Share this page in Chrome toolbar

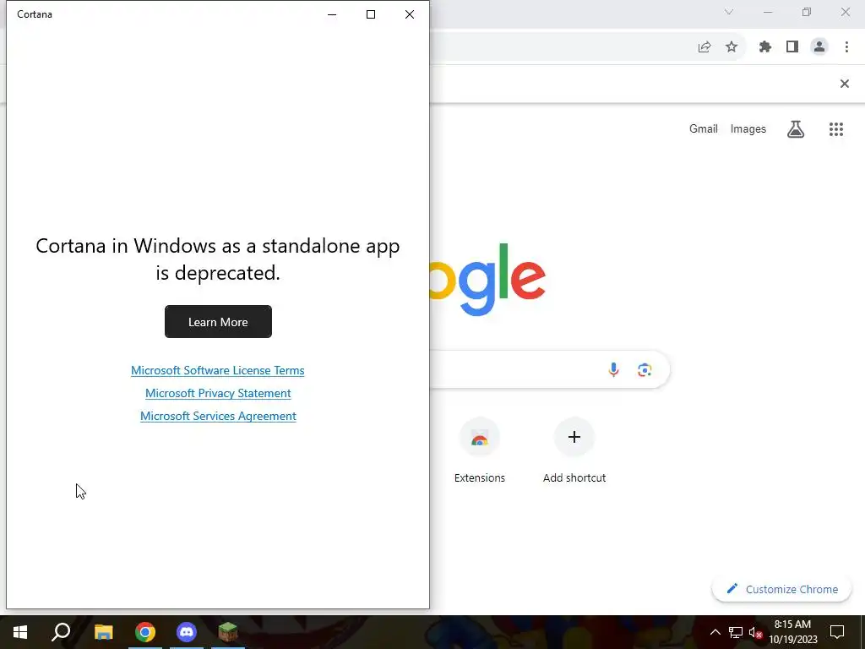click(705, 47)
